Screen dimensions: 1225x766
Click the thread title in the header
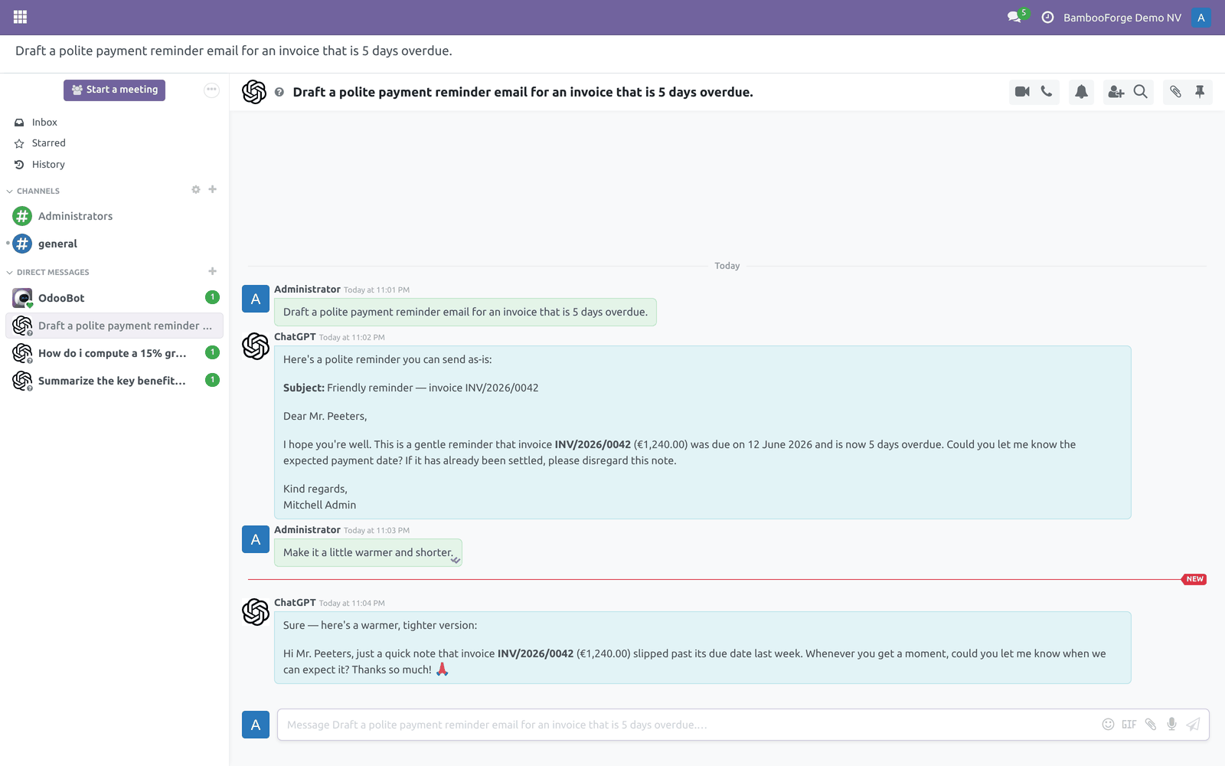523,92
